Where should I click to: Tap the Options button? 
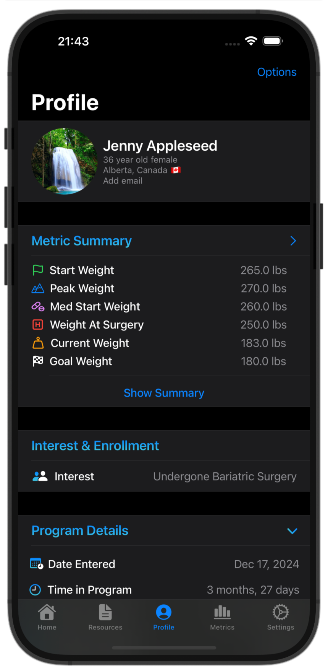point(276,72)
